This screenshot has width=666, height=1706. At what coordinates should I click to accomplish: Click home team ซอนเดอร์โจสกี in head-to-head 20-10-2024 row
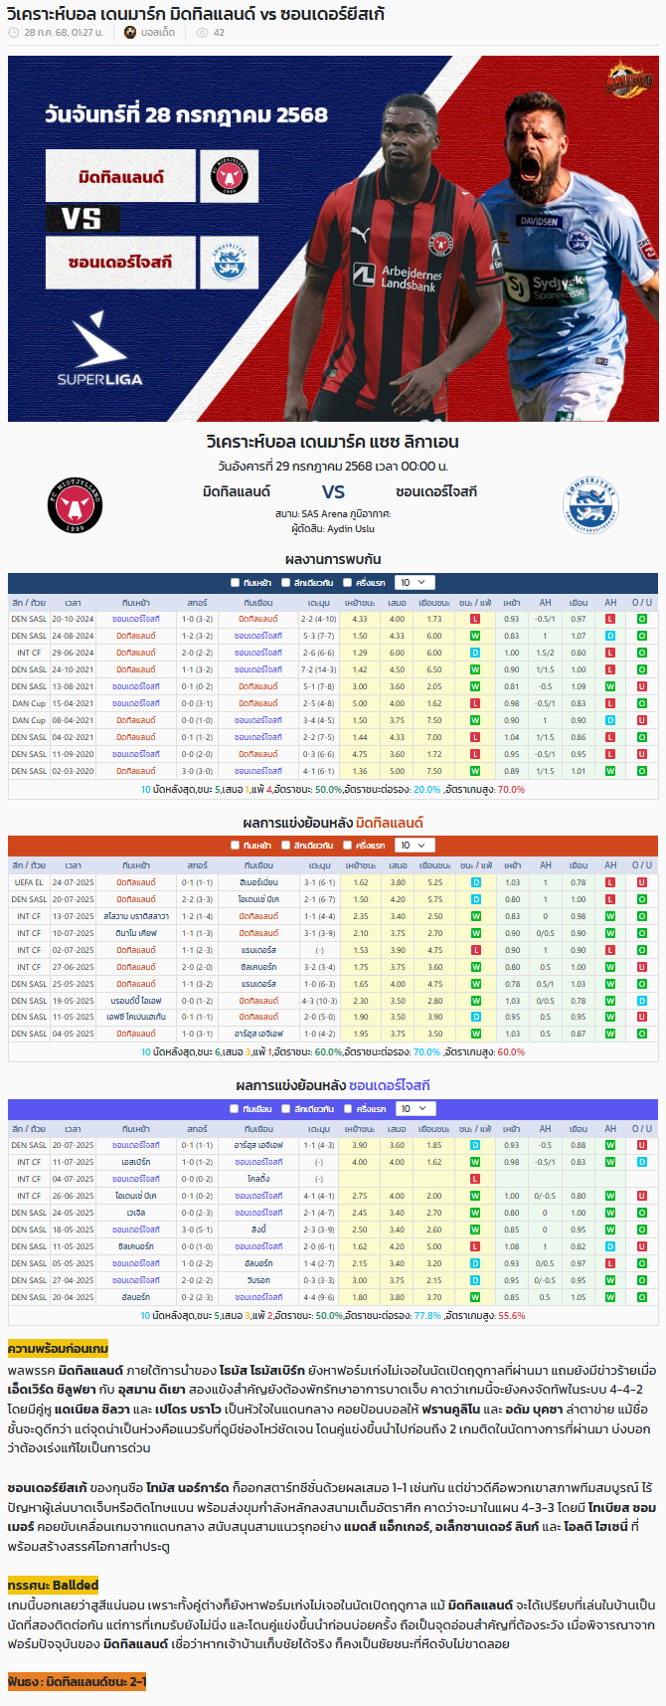[x=136, y=619]
